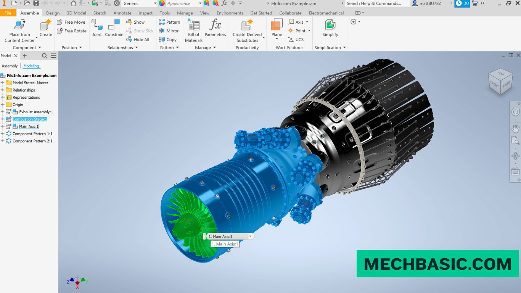The image size is (521, 293).
Task: Activate the Zoom tool in the navigation bar
Action: [515, 141]
